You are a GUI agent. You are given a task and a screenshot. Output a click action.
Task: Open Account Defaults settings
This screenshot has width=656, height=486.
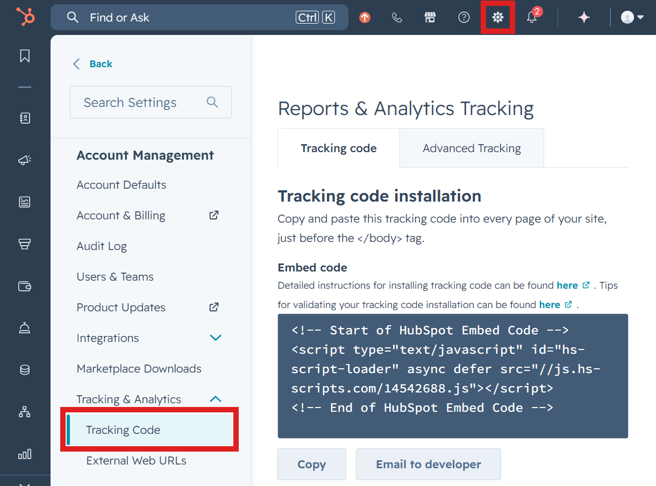pyautogui.click(x=122, y=185)
